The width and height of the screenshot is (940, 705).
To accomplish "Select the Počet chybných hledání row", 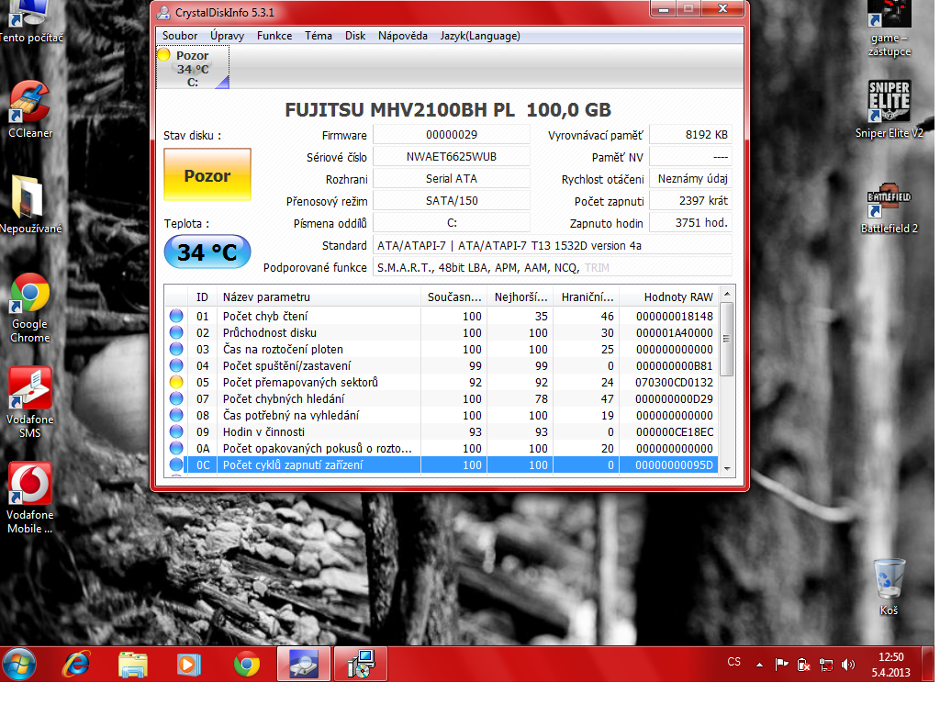I will pyautogui.click(x=442, y=398).
